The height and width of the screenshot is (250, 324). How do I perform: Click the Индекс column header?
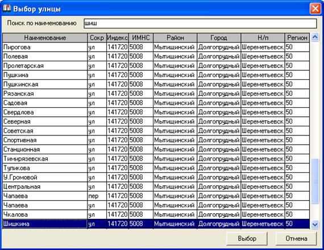pos(117,38)
